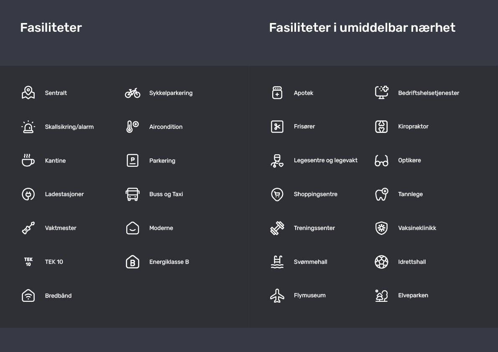Click the airplane Flymuseum icon

tap(277, 296)
